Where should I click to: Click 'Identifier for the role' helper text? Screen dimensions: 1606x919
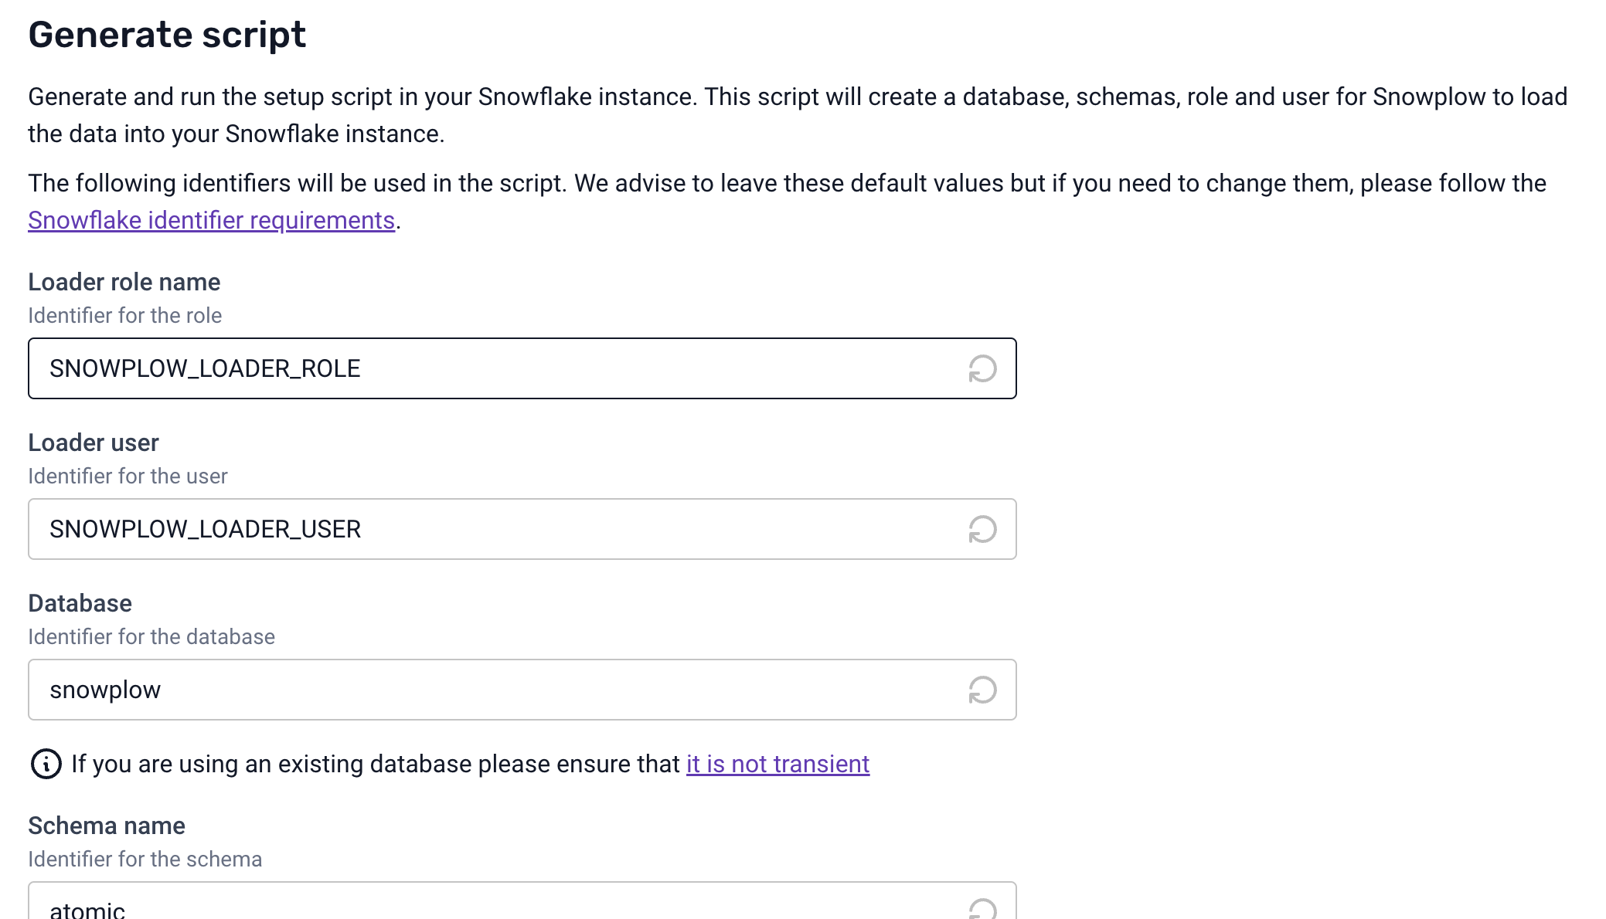(125, 316)
